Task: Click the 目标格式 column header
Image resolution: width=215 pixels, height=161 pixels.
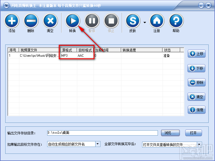Action: tap(85, 50)
